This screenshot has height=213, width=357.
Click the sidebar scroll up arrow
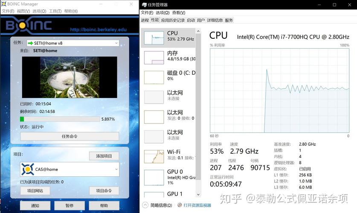tap(198, 31)
